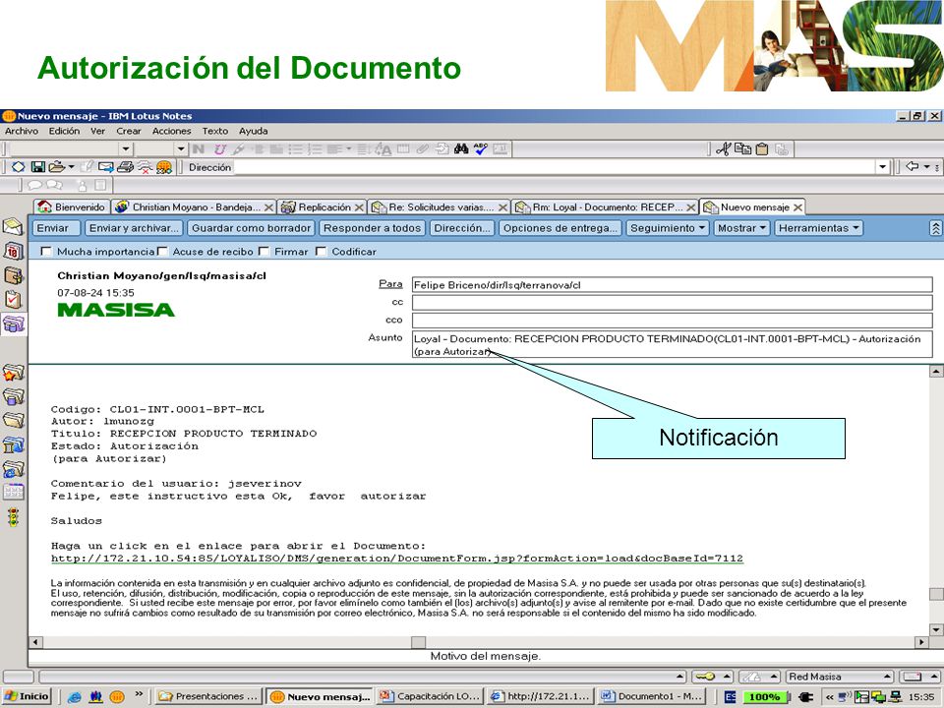Click the open folder toolbar icon

click(x=57, y=167)
